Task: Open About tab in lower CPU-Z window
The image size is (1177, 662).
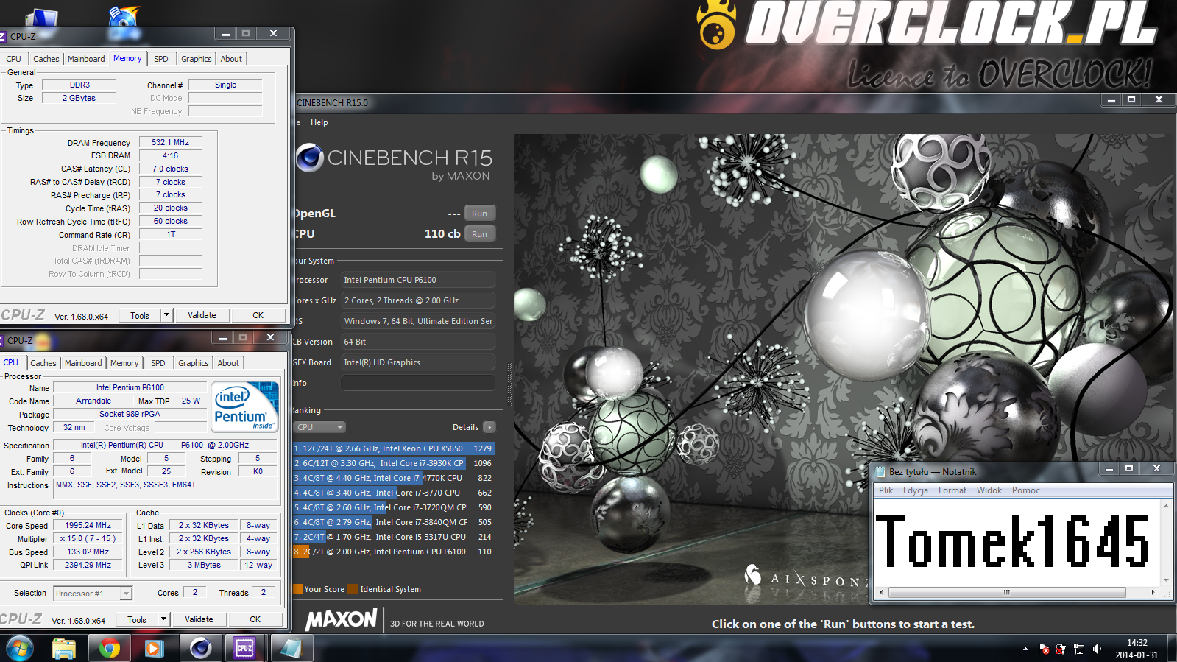Action: point(228,363)
